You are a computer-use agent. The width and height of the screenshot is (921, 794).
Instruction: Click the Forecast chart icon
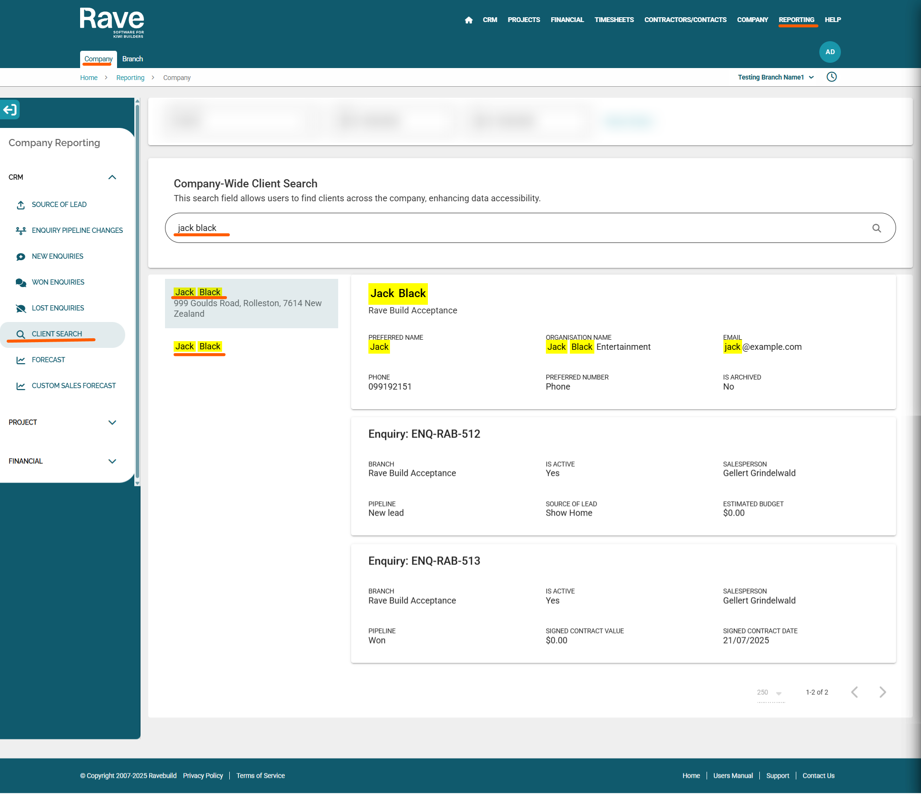(x=21, y=360)
